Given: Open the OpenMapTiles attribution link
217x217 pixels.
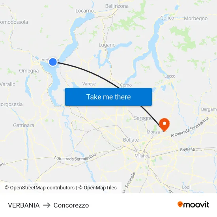Looking at the screenshot, I should (97, 188).
